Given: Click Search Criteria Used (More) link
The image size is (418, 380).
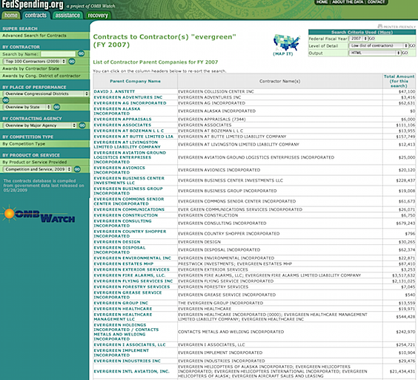Looking at the screenshot, I should tap(362, 33).
